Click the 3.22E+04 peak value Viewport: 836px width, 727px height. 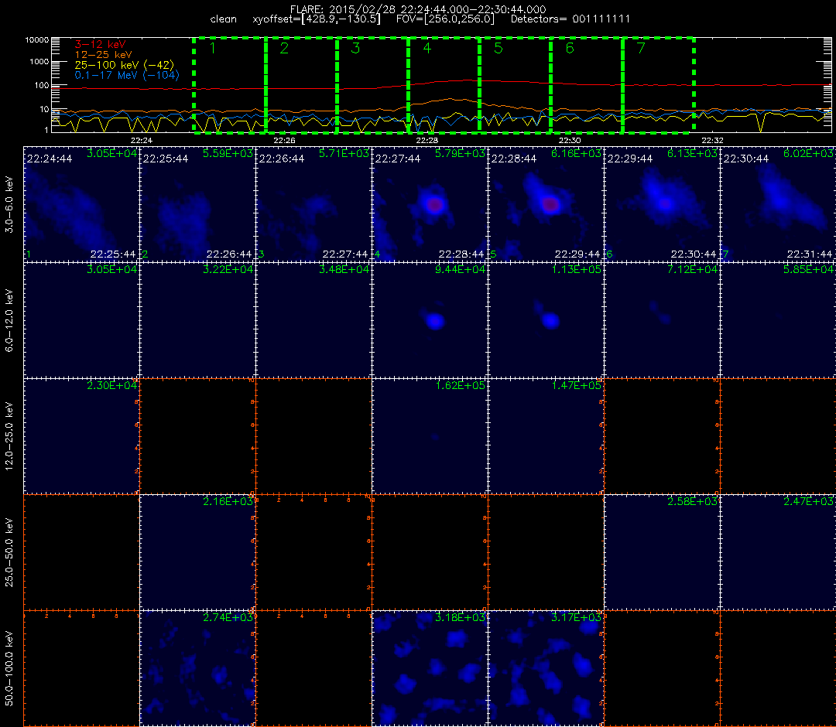228,269
